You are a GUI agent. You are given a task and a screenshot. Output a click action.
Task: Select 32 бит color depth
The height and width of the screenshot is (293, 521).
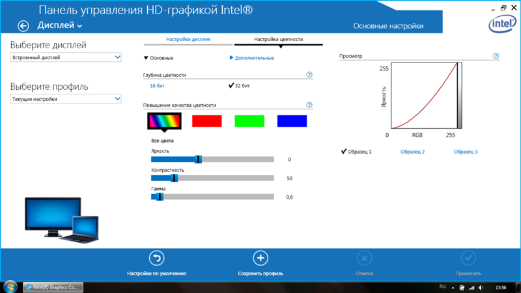239,86
